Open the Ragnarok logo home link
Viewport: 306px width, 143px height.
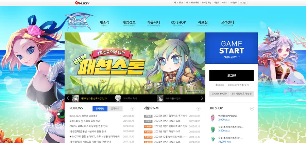[79, 21]
